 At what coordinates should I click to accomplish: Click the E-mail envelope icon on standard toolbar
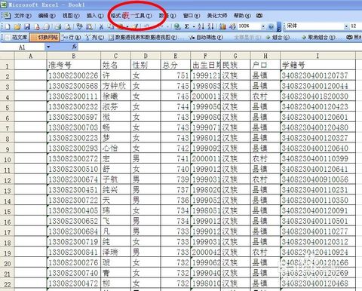pyautogui.click(x=47, y=26)
